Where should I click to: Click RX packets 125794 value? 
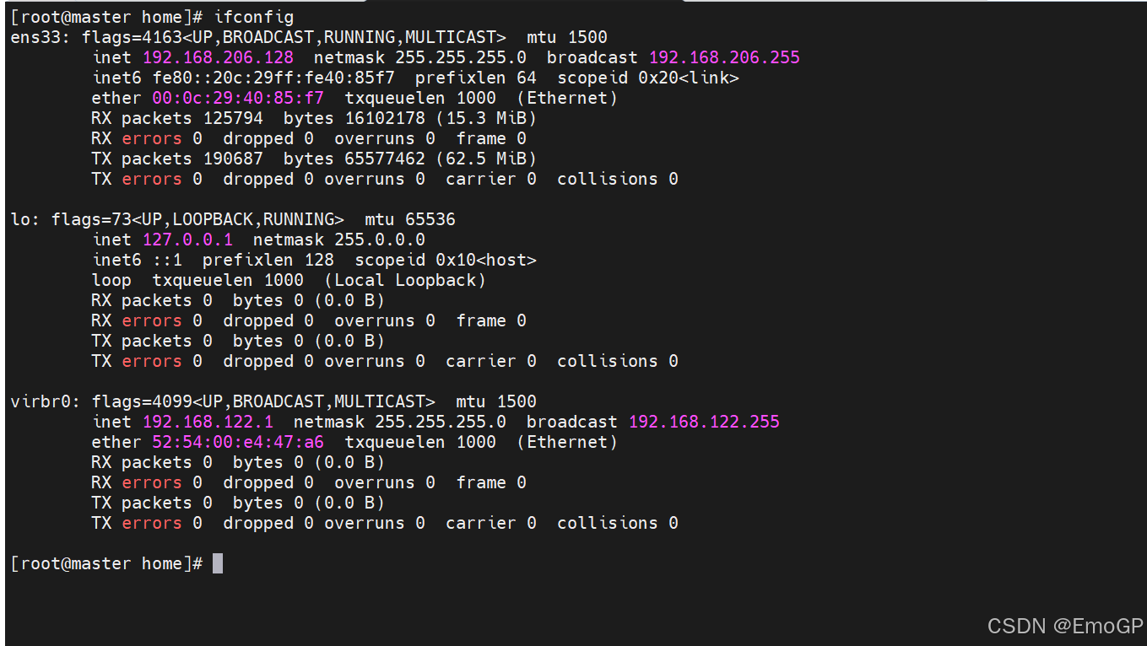click(233, 118)
